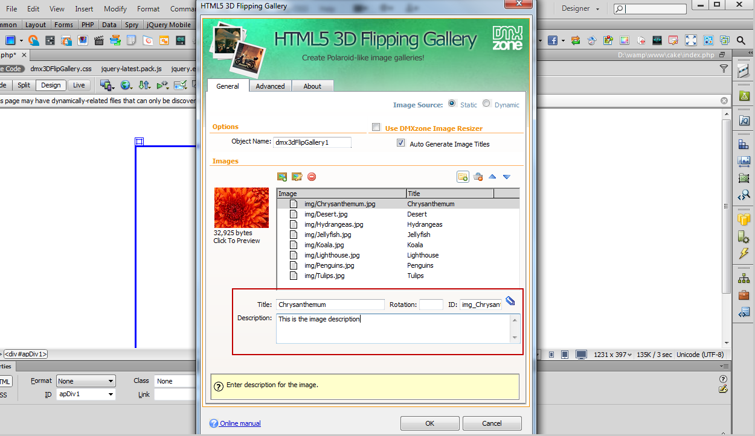Remove the selected image with red minus icon
The height and width of the screenshot is (436, 755).
pyautogui.click(x=312, y=177)
